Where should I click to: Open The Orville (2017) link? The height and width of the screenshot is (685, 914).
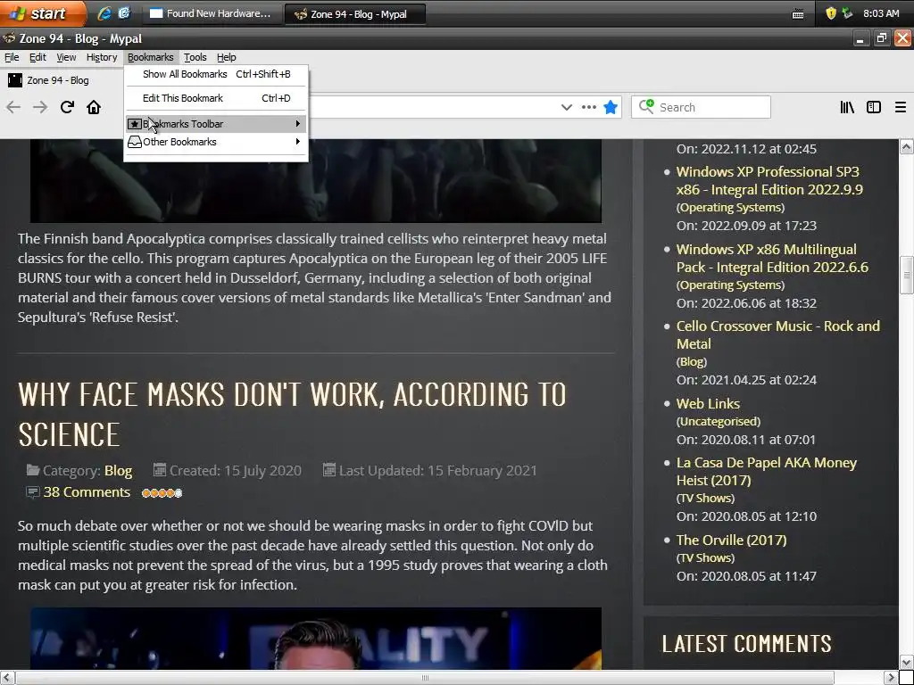pyautogui.click(x=732, y=540)
